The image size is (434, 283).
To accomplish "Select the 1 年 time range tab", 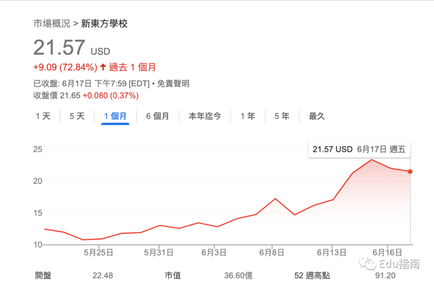I will tap(248, 116).
